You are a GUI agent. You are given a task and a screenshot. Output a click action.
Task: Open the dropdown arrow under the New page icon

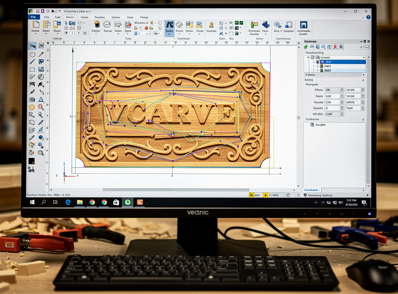click(35, 34)
